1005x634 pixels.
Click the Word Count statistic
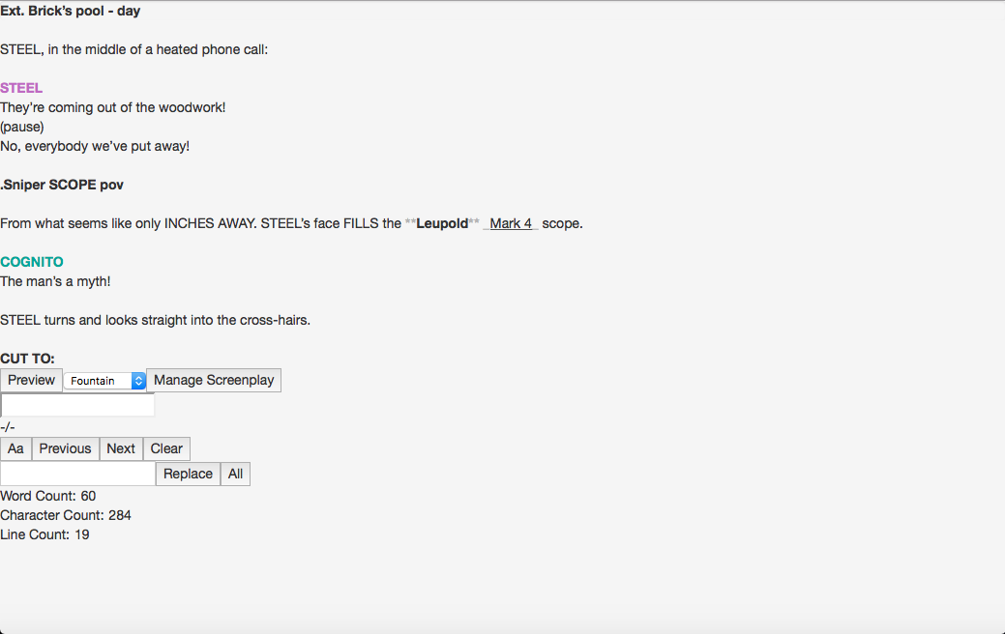pos(48,497)
